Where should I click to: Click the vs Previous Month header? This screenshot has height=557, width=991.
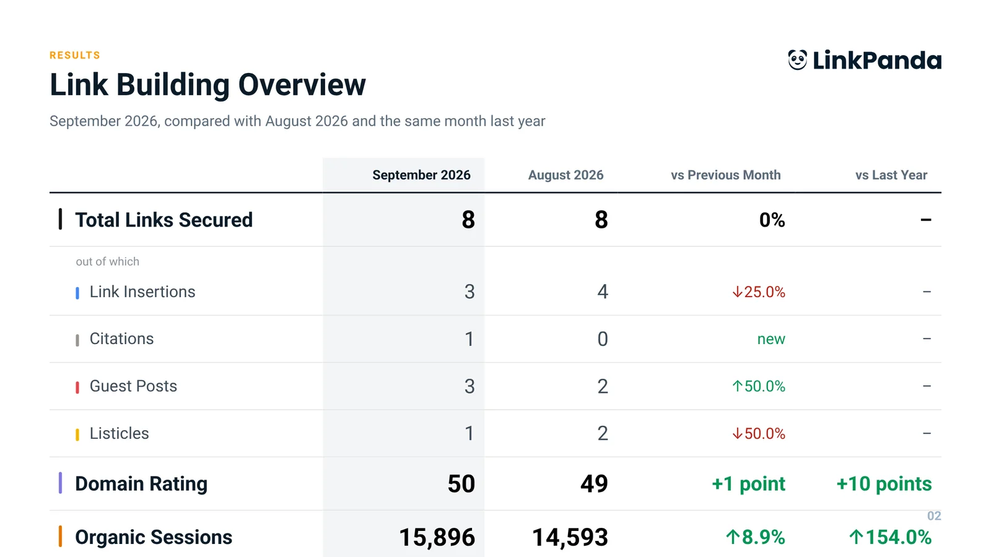[x=726, y=175]
